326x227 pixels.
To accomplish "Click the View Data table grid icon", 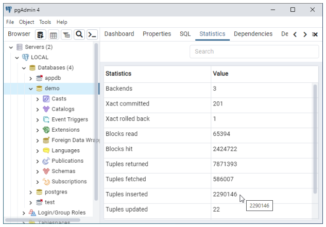I will (x=54, y=34).
